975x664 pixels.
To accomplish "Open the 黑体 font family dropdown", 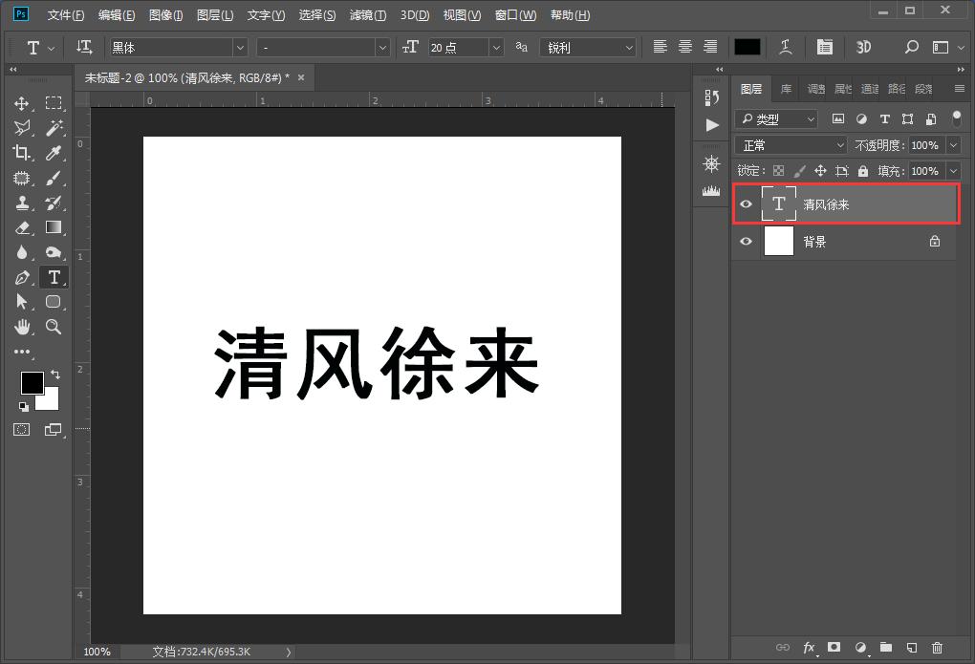I will point(177,47).
